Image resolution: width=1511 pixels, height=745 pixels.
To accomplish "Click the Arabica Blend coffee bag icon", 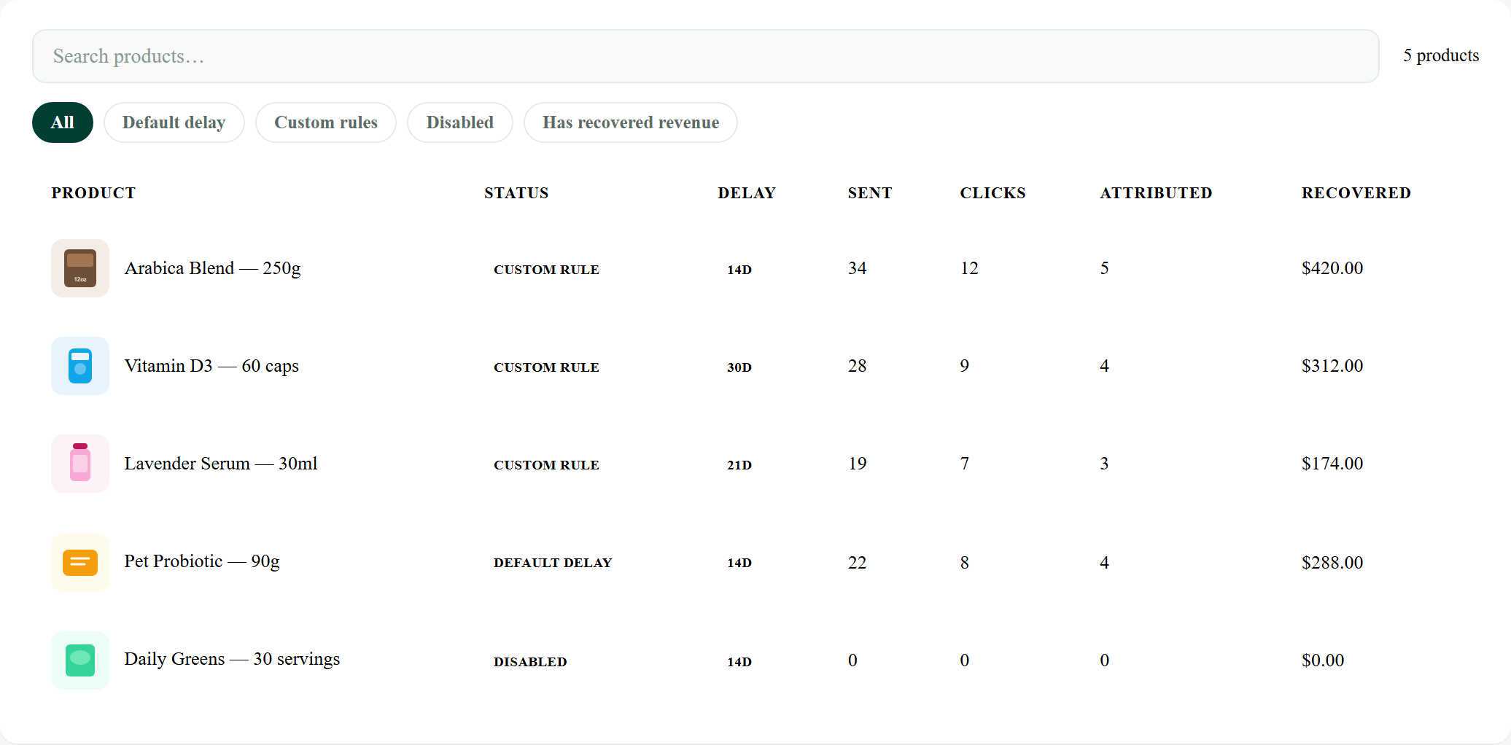I will tap(80, 268).
